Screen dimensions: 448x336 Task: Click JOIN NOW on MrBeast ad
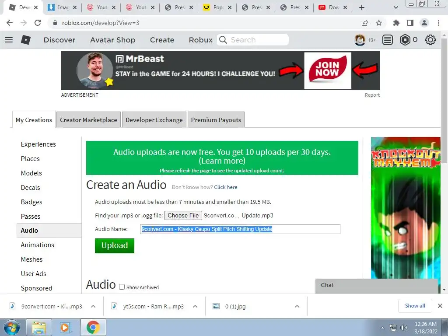tap(327, 70)
